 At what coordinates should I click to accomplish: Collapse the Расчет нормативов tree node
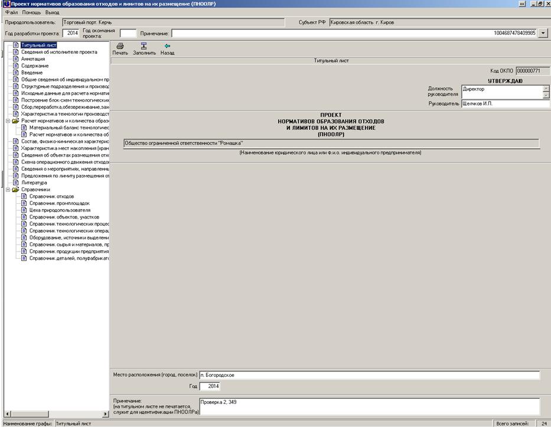[x=8, y=120]
